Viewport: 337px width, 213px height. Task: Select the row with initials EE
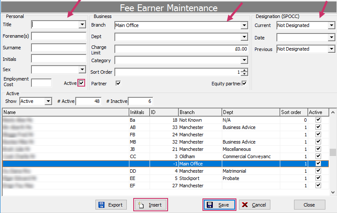point(165,178)
